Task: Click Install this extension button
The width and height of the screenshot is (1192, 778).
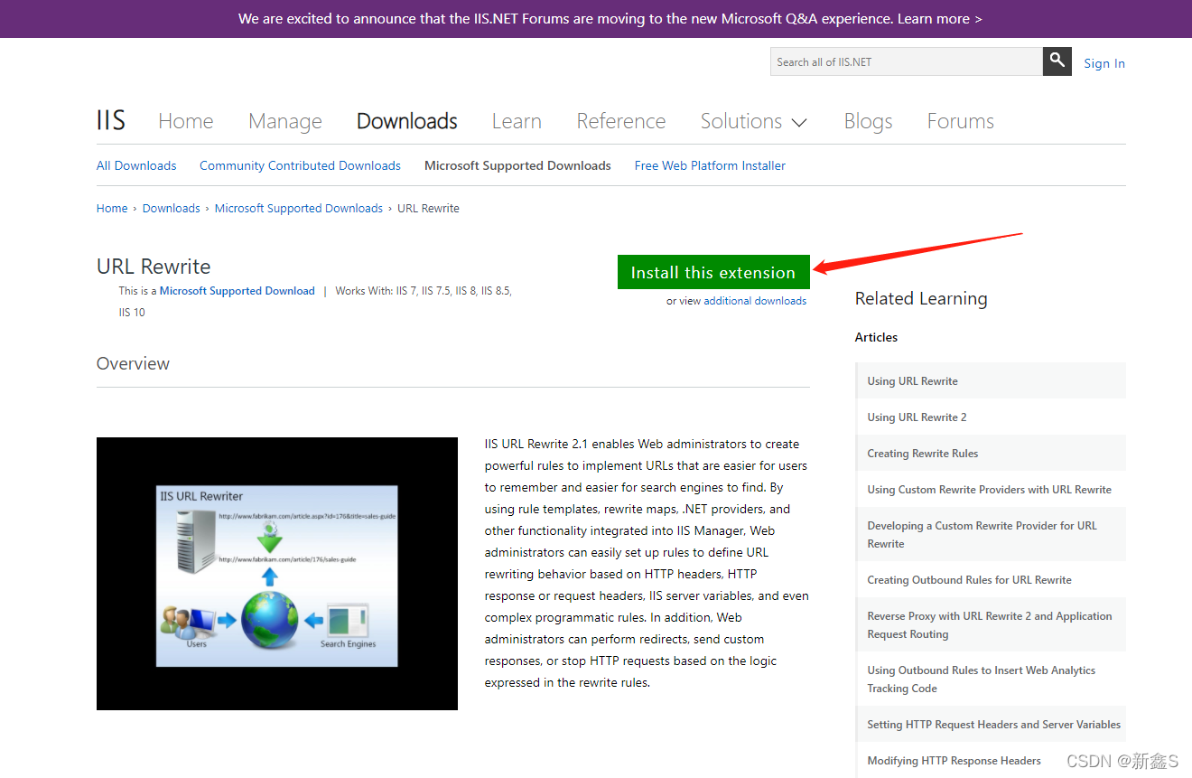Action: (x=713, y=272)
